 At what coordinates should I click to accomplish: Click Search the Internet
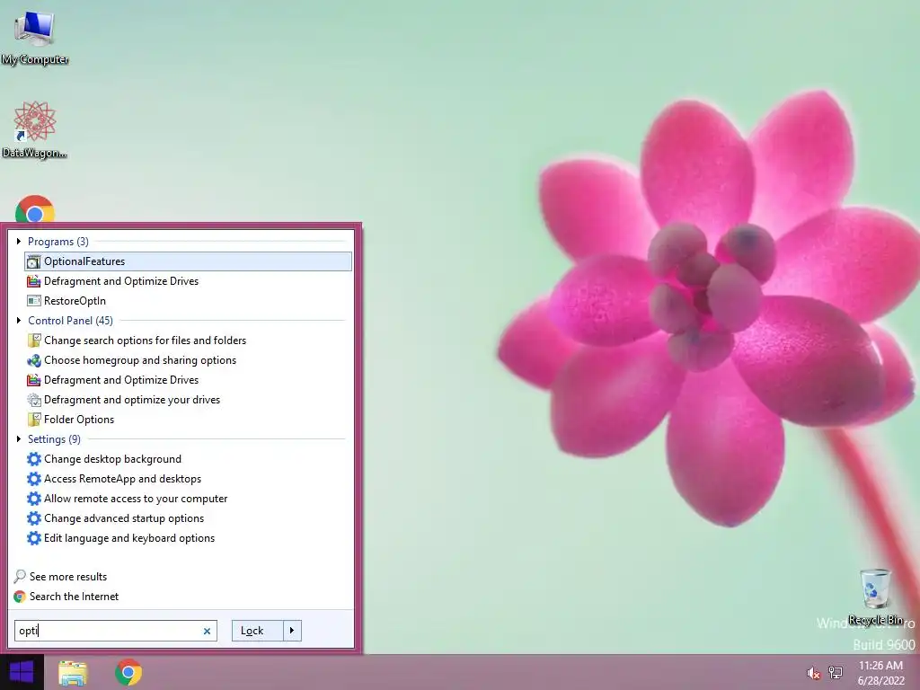point(74,597)
